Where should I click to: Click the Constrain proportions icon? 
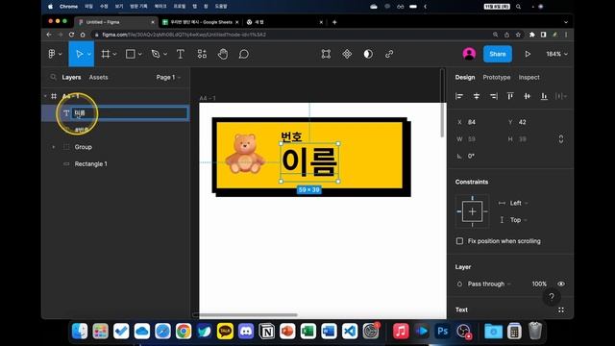point(561,138)
